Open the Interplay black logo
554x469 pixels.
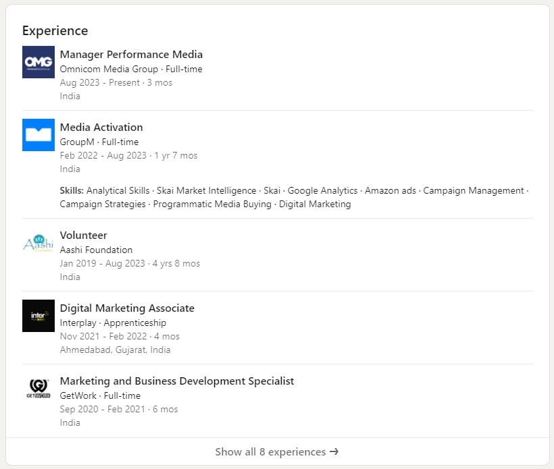39,316
